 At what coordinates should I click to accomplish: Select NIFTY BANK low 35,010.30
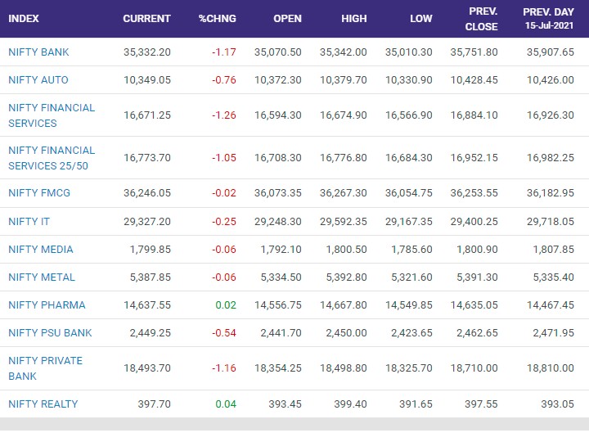tap(409, 52)
